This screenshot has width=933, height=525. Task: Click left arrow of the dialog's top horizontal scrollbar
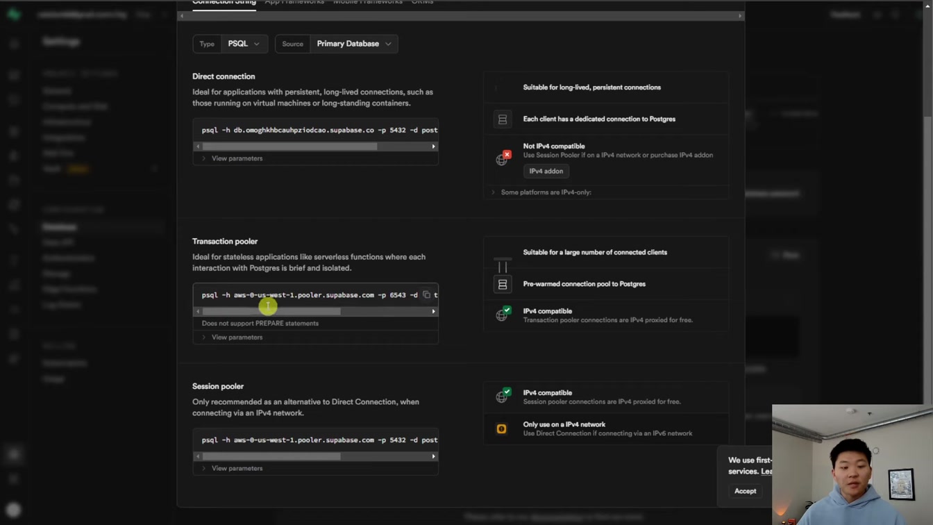pyautogui.click(x=182, y=15)
